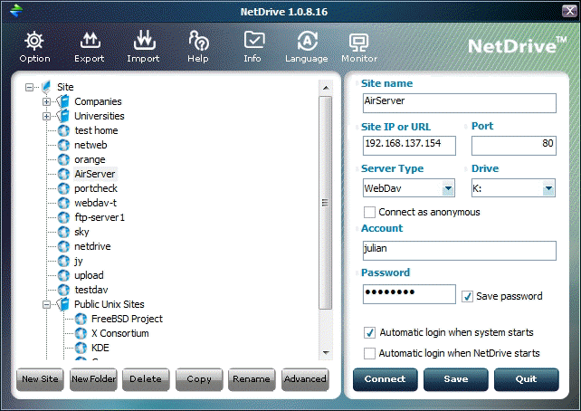Image resolution: width=581 pixels, height=411 pixels.
Task: Collapse the Public Unix Sites folder
Action: (x=46, y=305)
